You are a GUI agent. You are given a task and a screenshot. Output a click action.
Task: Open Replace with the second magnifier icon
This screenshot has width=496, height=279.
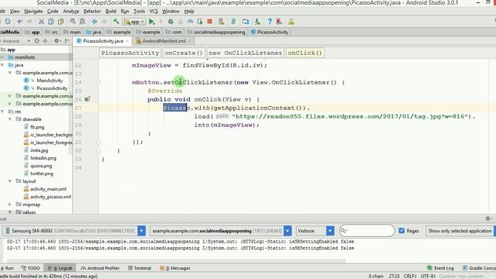pos(83,22)
